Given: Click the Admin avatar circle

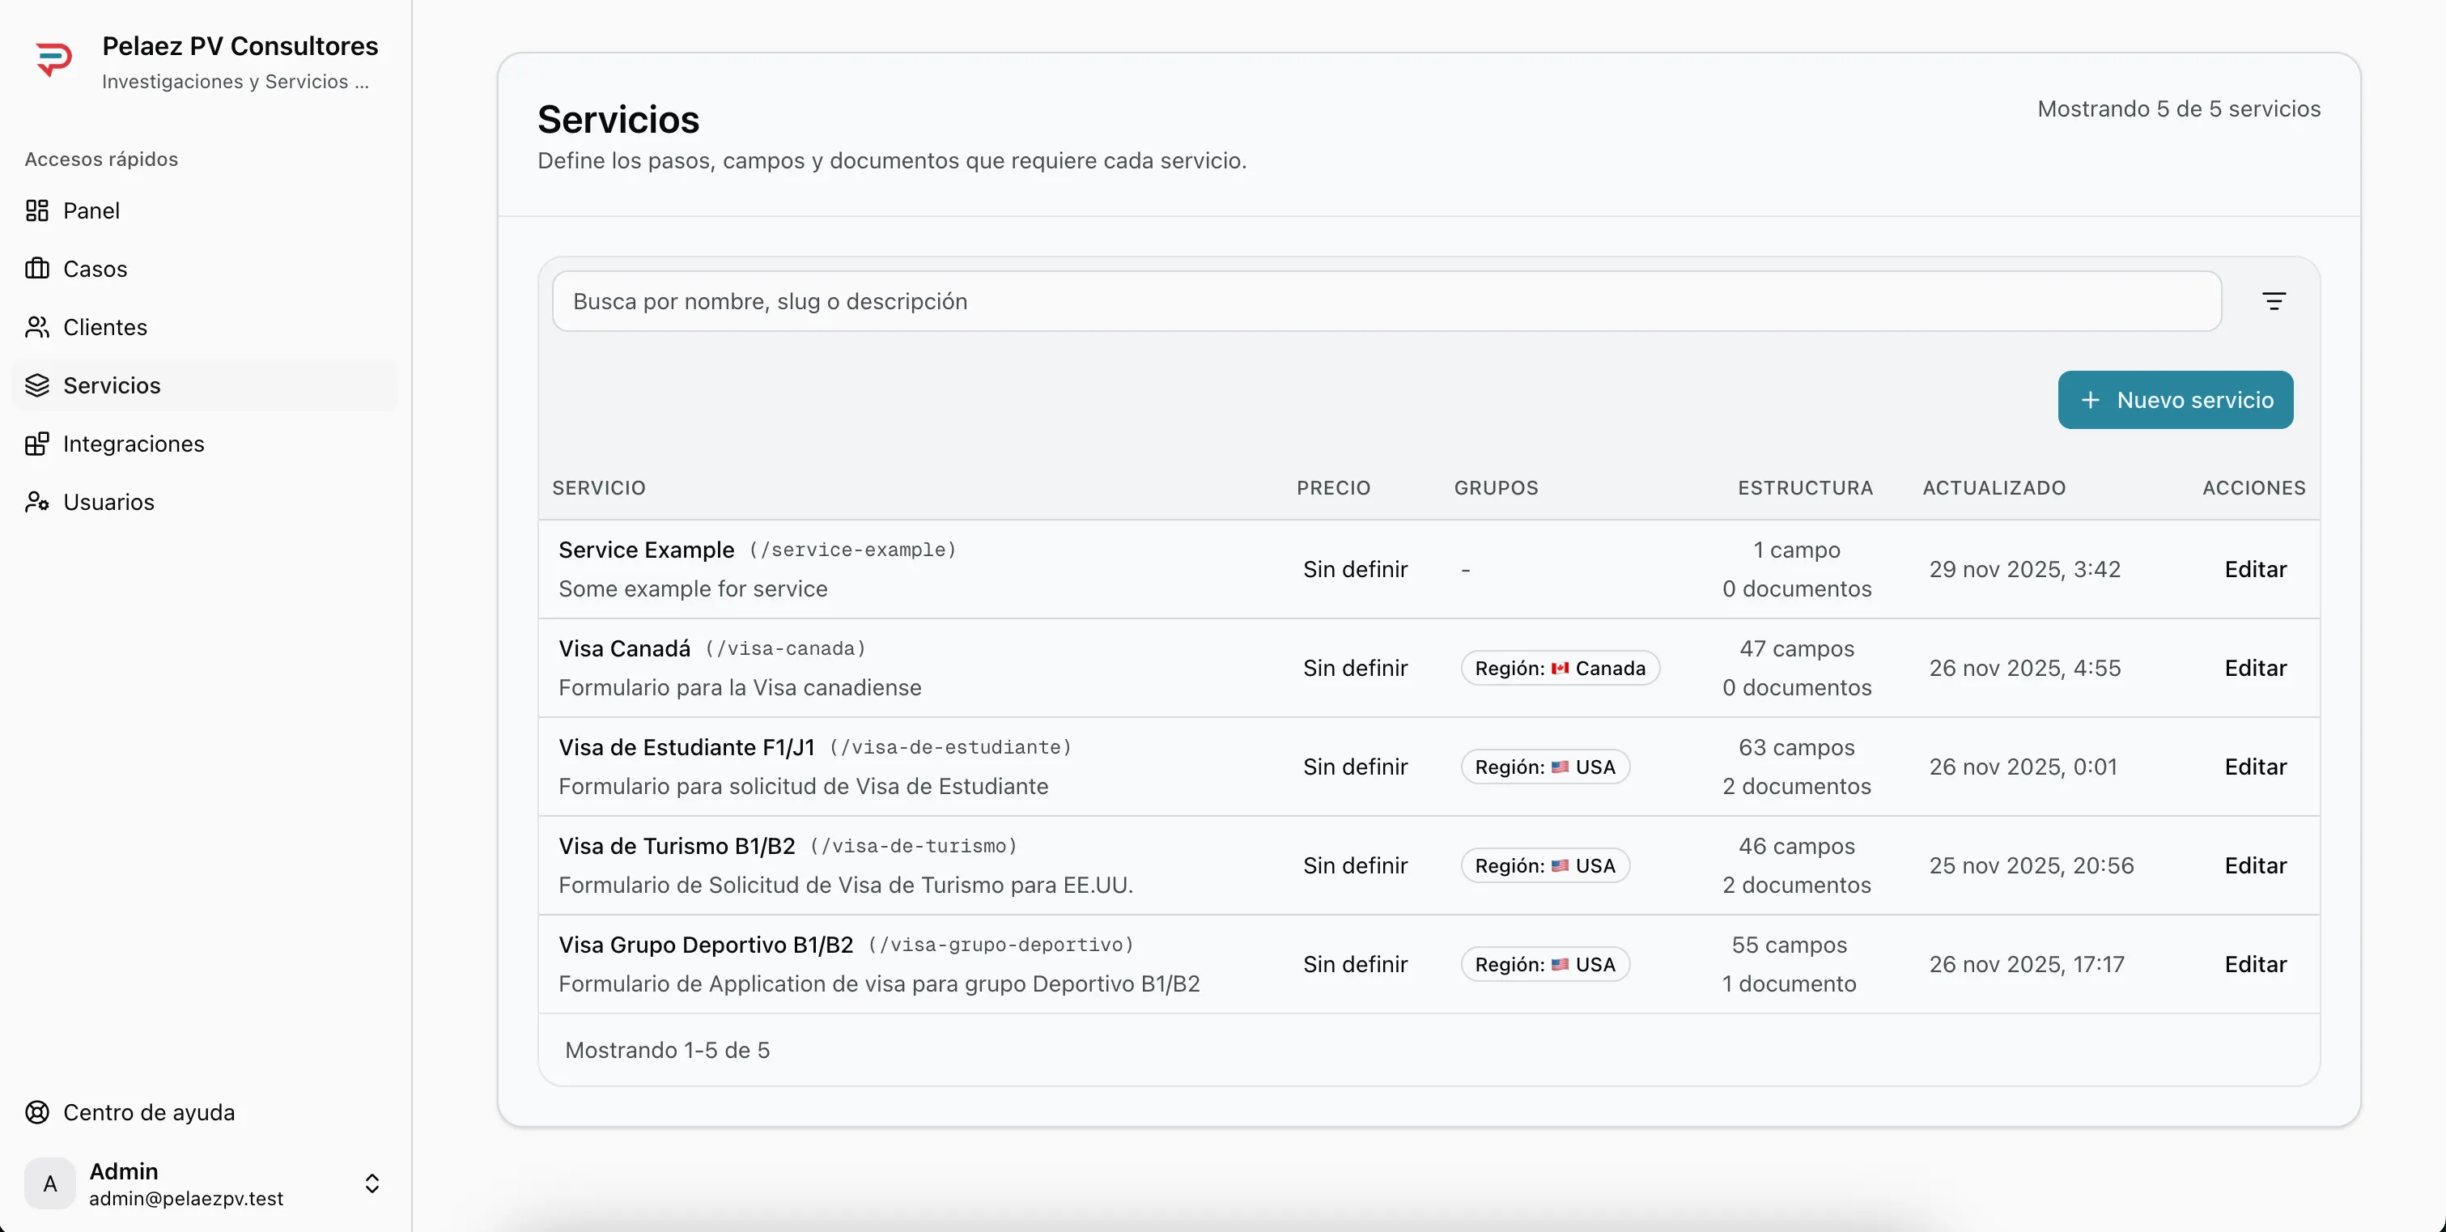Looking at the screenshot, I should (49, 1183).
